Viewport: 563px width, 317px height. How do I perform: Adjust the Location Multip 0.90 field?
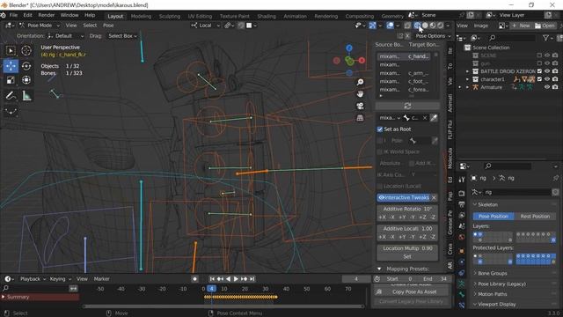(407, 248)
